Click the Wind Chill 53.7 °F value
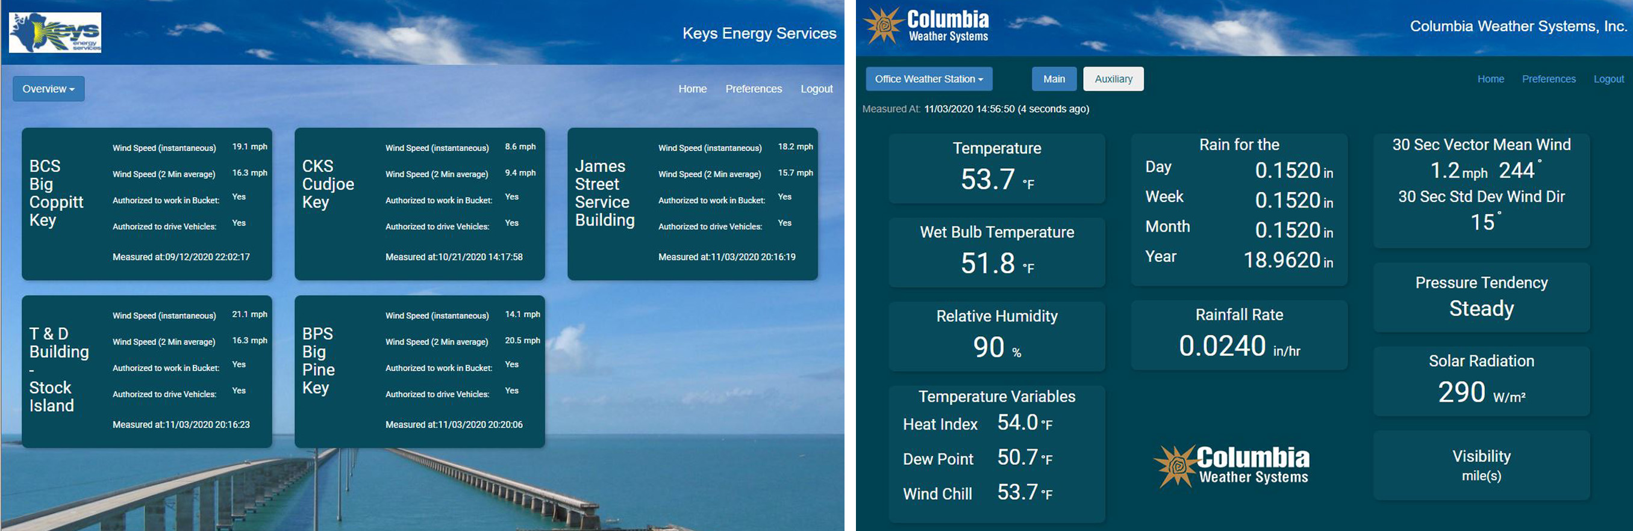Screen dimensions: 1633x531 coord(1025,493)
